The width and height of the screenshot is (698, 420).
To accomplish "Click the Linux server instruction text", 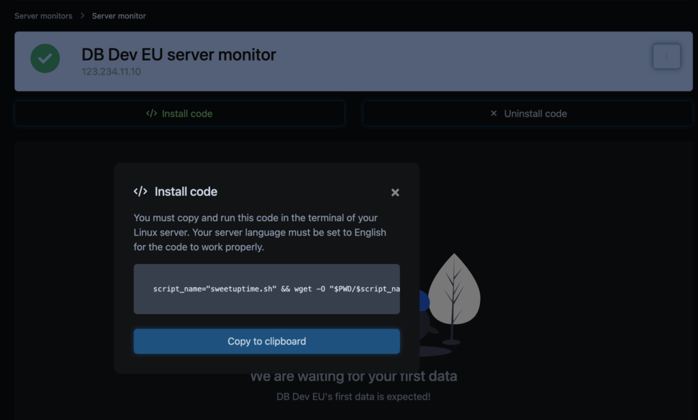I will (260, 232).
